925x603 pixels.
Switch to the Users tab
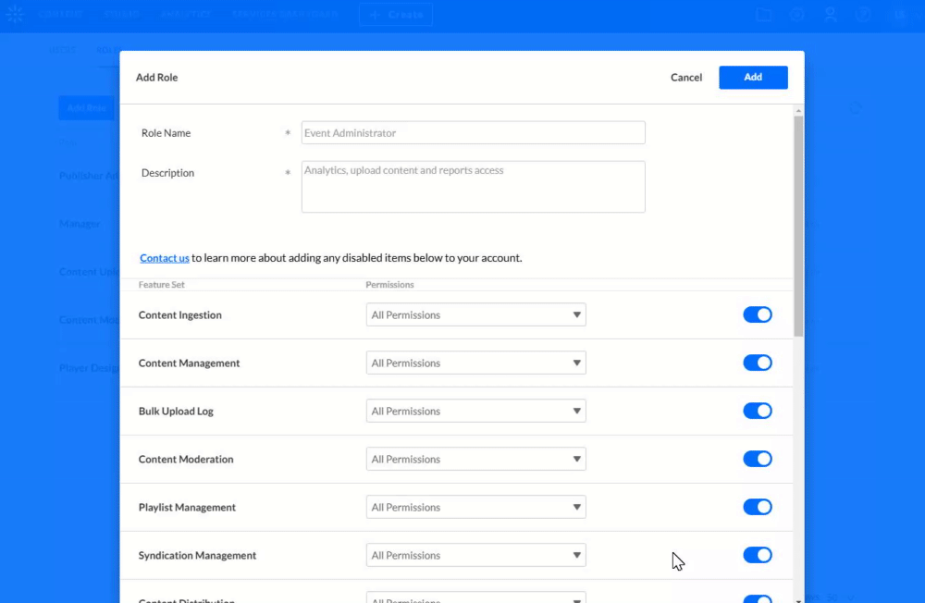62,49
